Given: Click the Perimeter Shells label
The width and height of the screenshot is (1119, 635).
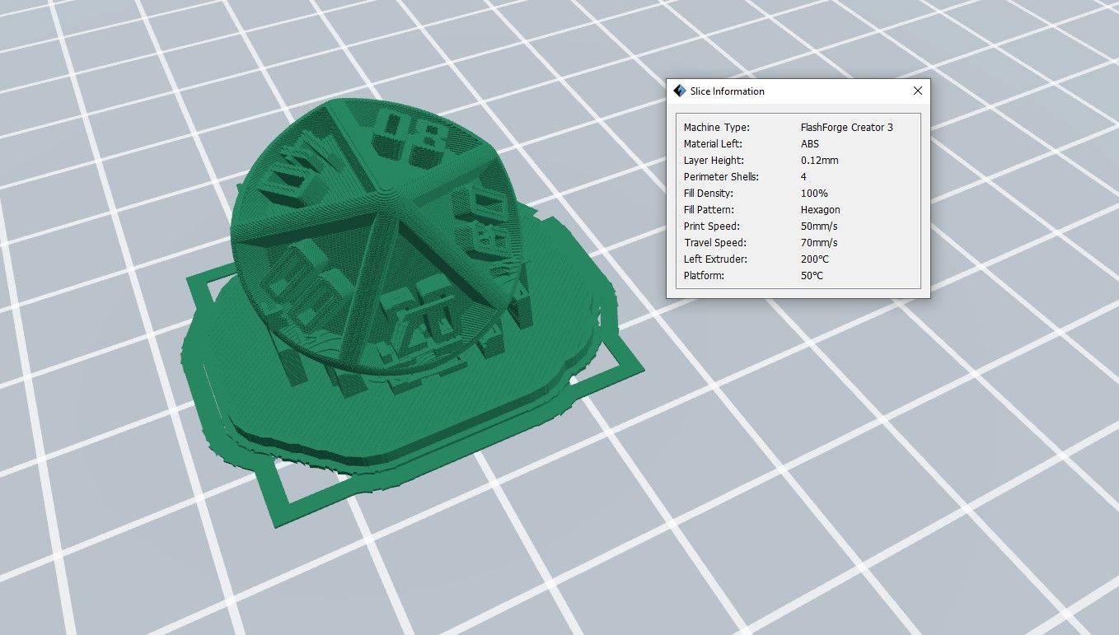Looking at the screenshot, I should [721, 177].
